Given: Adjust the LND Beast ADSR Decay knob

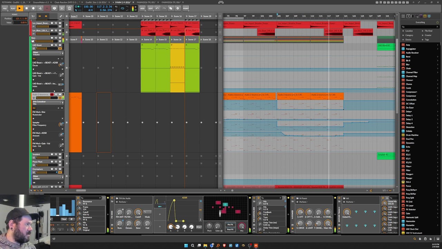Looking at the screenshot, I should [61, 65].
